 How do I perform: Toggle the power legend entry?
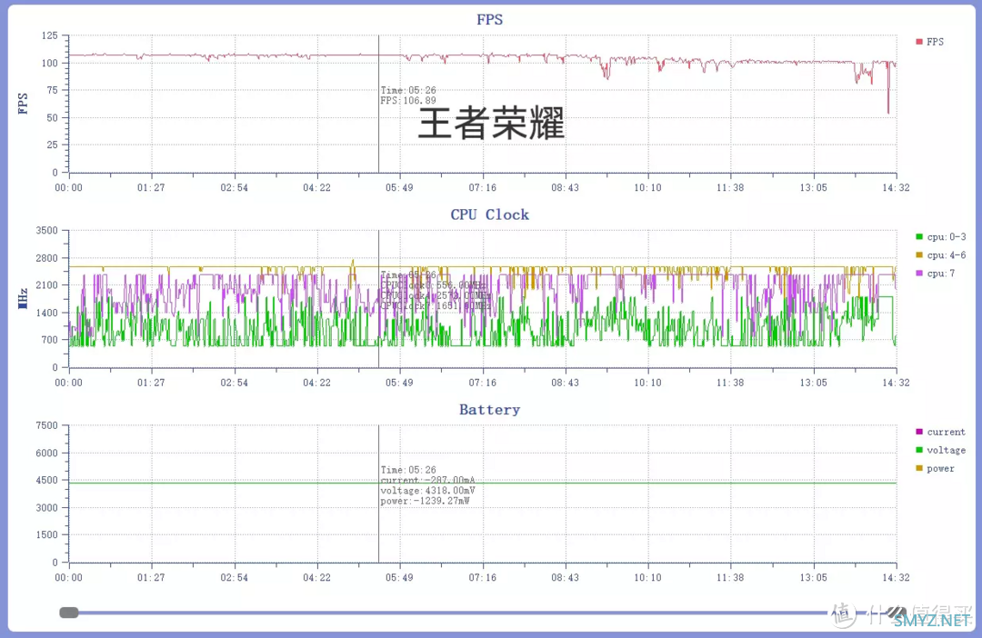coord(935,468)
